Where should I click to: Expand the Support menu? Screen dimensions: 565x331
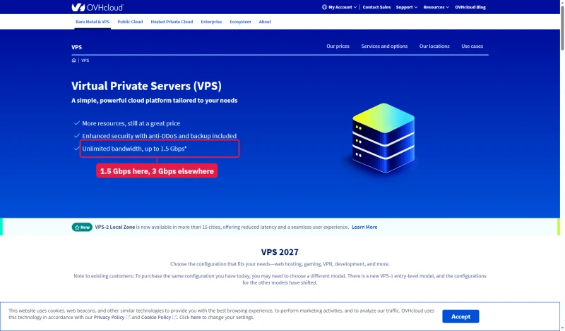pyautogui.click(x=407, y=7)
